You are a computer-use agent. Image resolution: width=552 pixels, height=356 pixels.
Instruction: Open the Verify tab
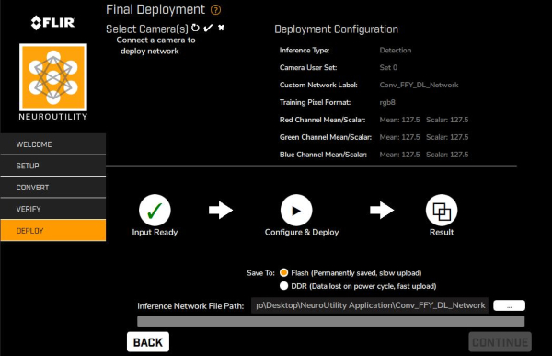pyautogui.click(x=53, y=209)
